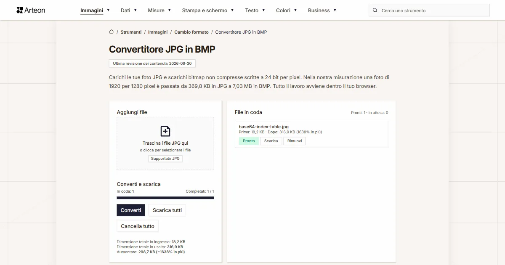
Task: Click the base64-index-table.jpg file name
Action: [x=263, y=127]
